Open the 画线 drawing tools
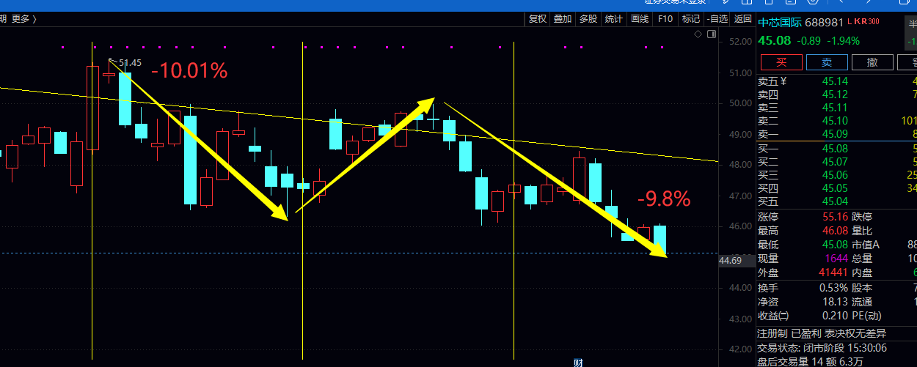 (640, 19)
